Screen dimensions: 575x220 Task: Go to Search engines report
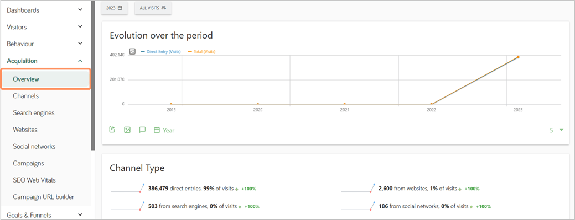coord(34,113)
